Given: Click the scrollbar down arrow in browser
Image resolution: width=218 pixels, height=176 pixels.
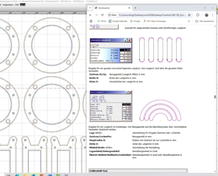Looking at the screenshot, I should (215, 171).
